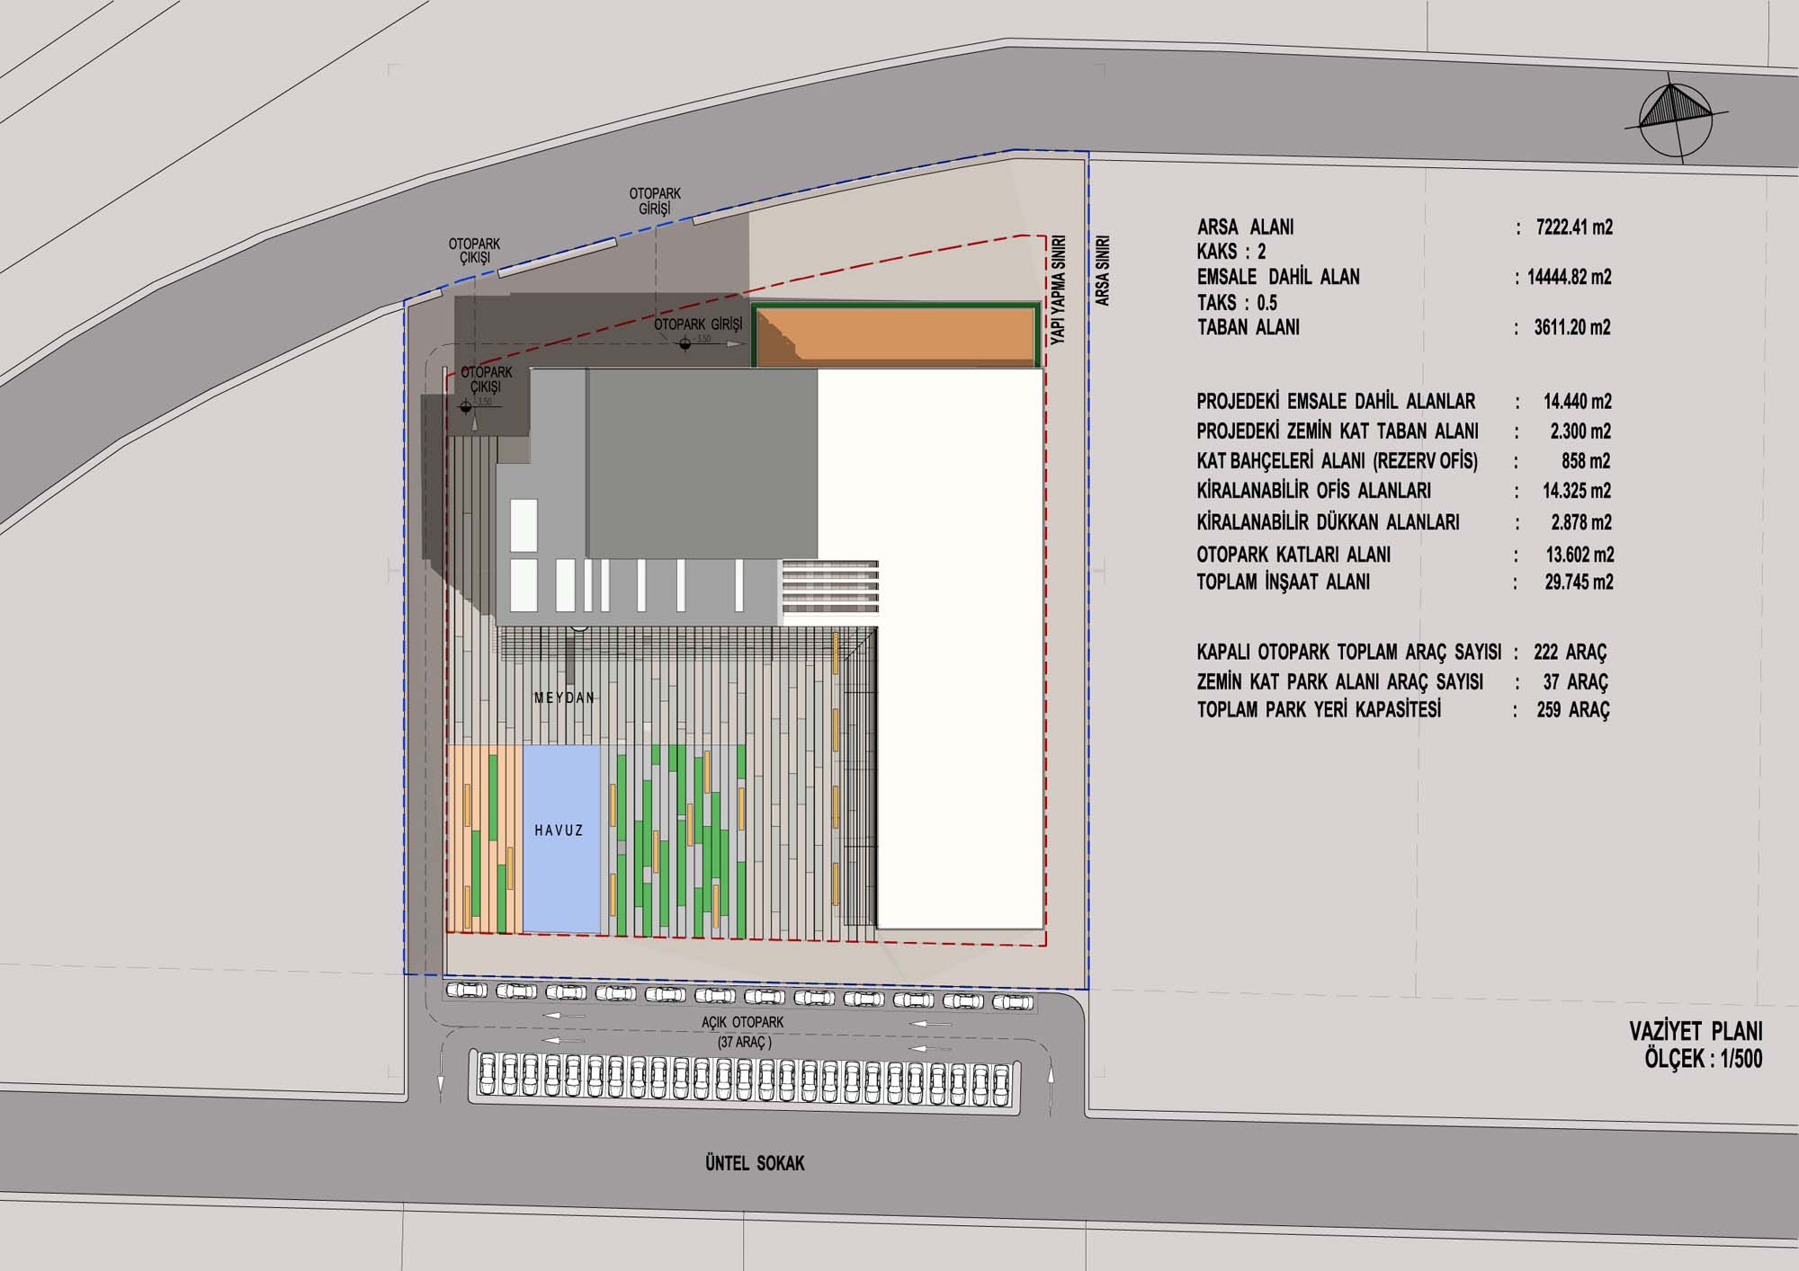The height and width of the screenshot is (1271, 1799).
Task: Click the striped staircase between the buildings
Action: tap(829, 590)
